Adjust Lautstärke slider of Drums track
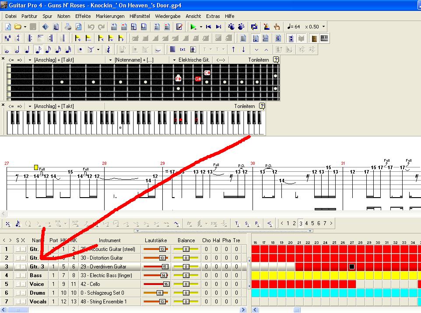Image resolution: width=421 pixels, height=313 pixels. click(156, 293)
